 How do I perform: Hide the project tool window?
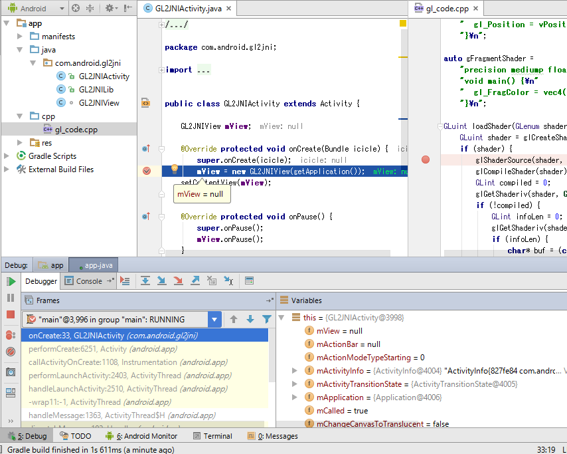click(128, 8)
